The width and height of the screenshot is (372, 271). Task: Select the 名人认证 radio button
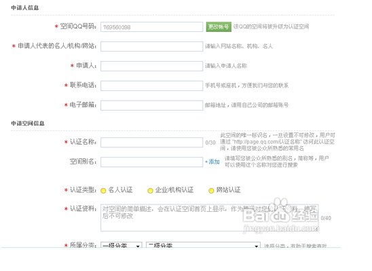pyautogui.click(x=103, y=191)
